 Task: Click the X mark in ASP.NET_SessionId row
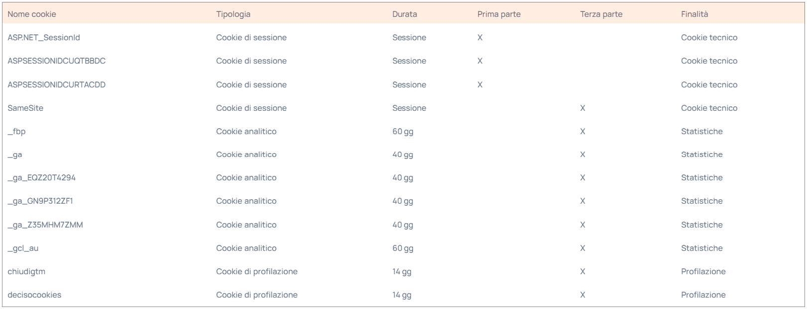click(480, 38)
